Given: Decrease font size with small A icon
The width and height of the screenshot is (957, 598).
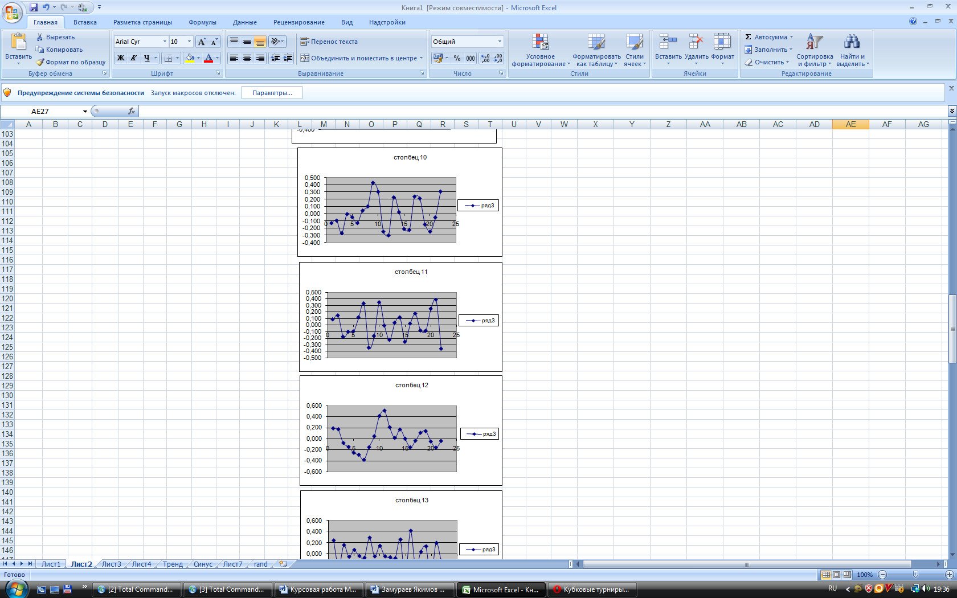Looking at the screenshot, I should (214, 42).
